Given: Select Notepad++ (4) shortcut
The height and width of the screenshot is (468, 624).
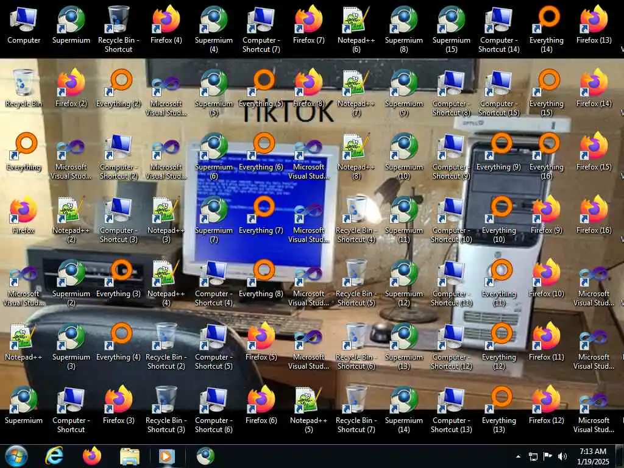Looking at the screenshot, I should pos(166,283).
